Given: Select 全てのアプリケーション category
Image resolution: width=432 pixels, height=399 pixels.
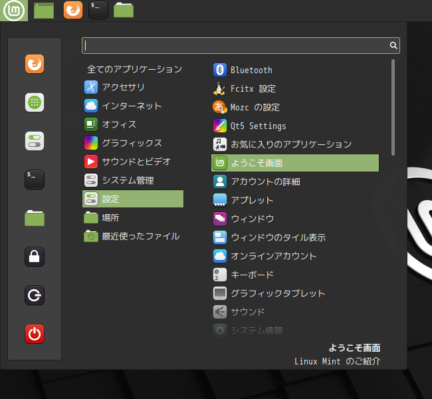Looking at the screenshot, I should 133,69.
